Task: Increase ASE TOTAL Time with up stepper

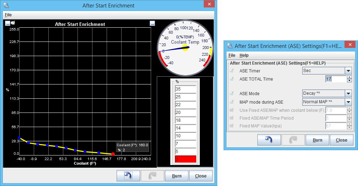Action: click(349, 77)
